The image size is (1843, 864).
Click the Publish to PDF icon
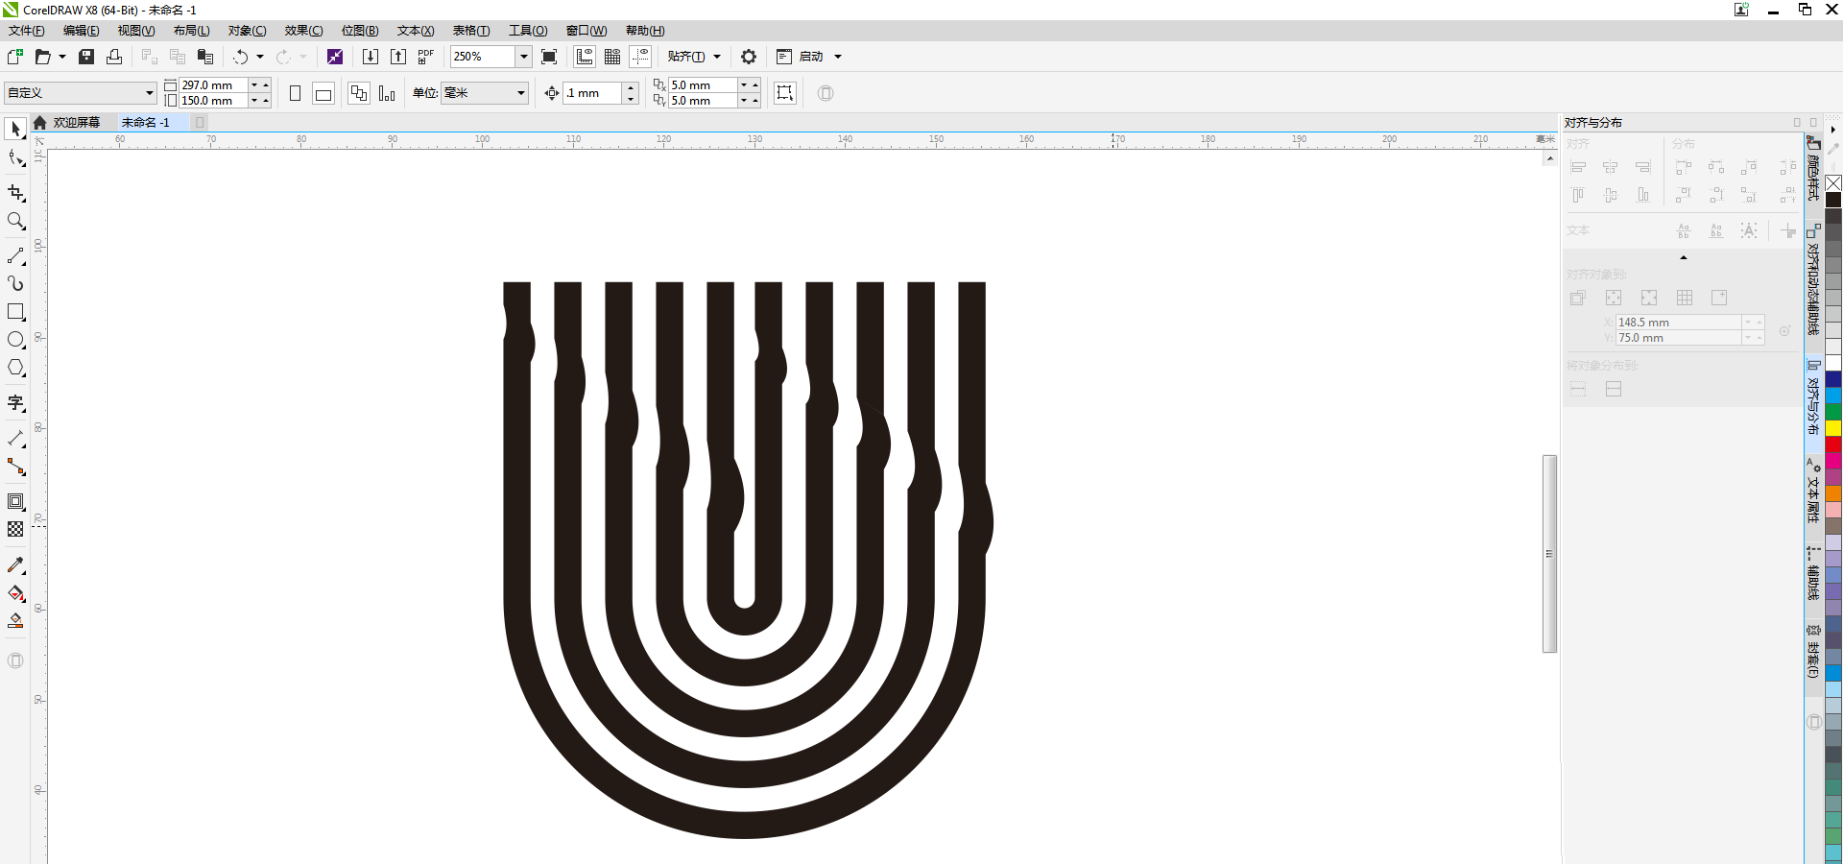point(426,57)
